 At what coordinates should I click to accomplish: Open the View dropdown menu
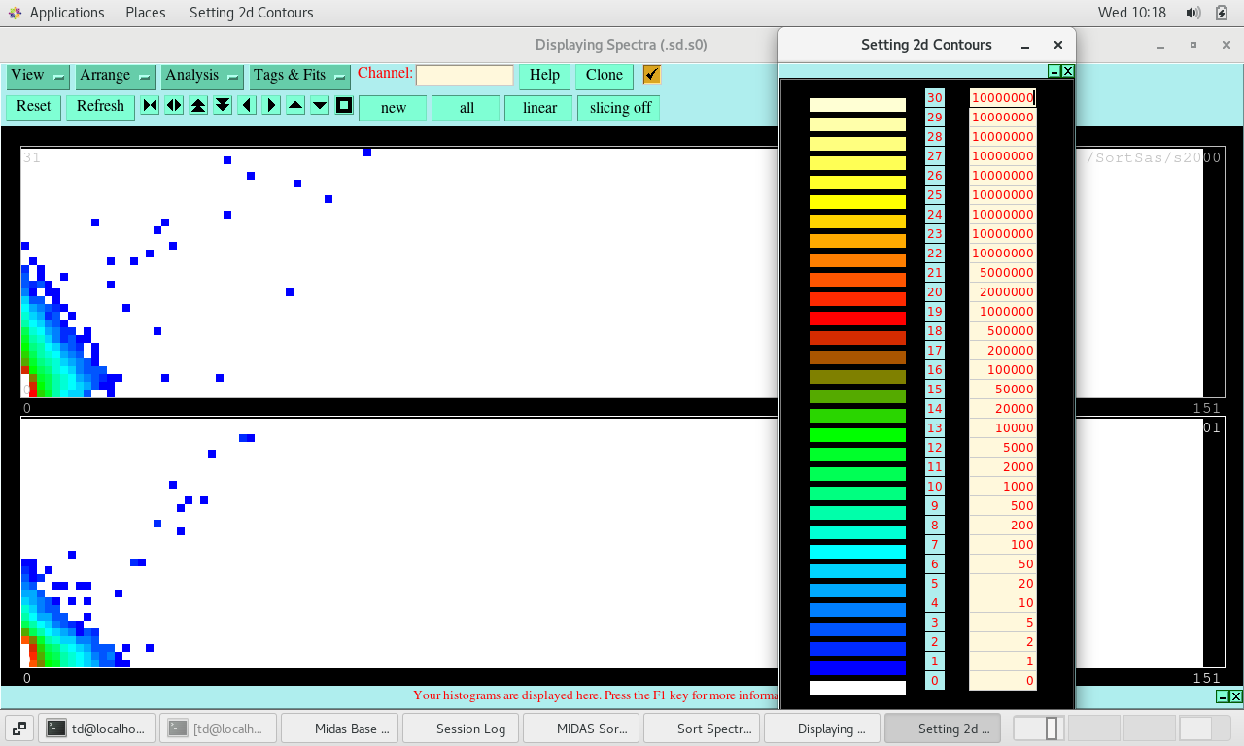pos(38,76)
